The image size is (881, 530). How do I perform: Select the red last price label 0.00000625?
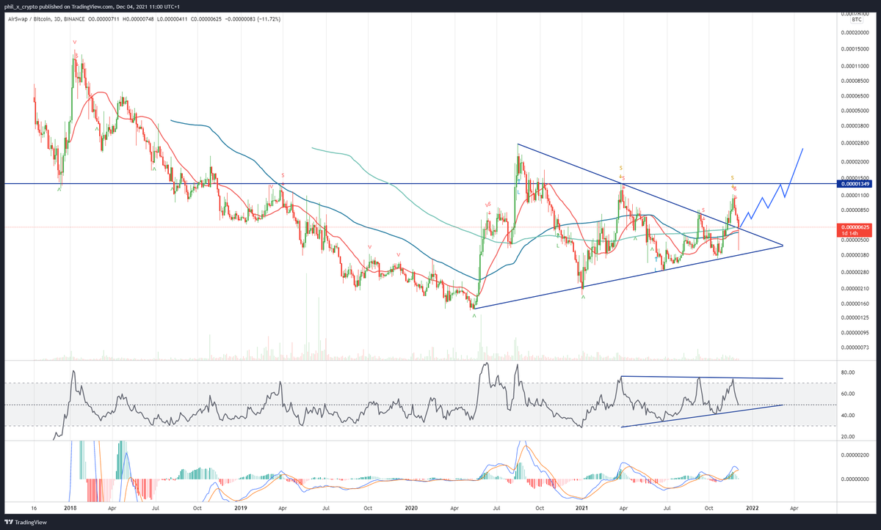point(856,228)
